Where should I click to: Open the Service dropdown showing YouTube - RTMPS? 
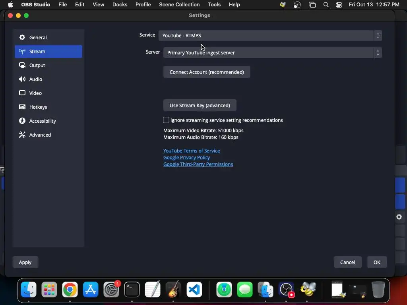(x=270, y=35)
